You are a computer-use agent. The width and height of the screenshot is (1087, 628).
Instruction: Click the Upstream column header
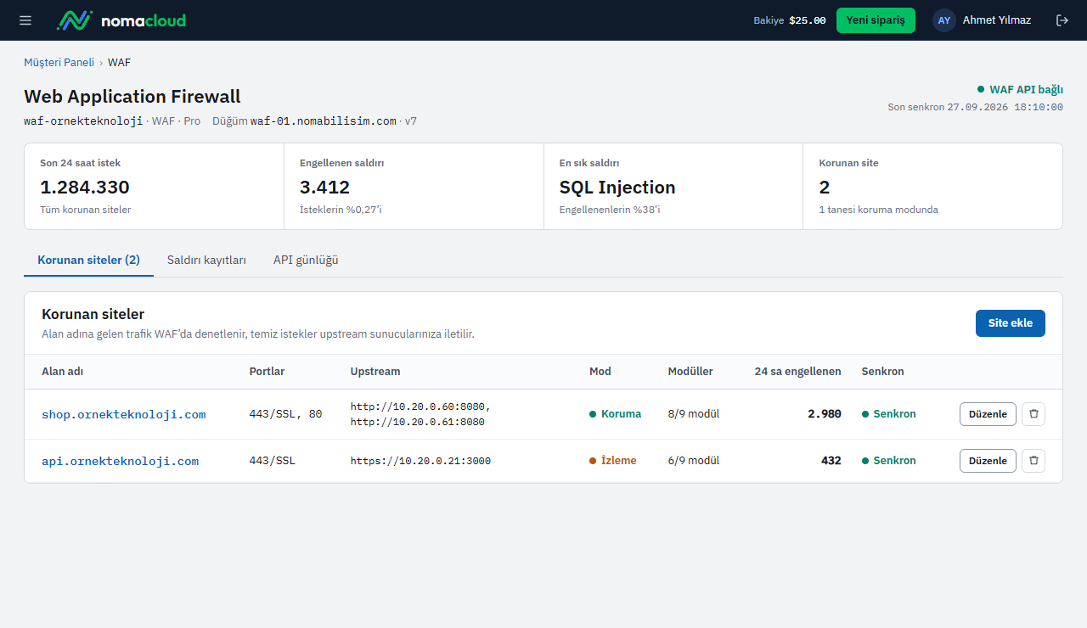point(375,372)
